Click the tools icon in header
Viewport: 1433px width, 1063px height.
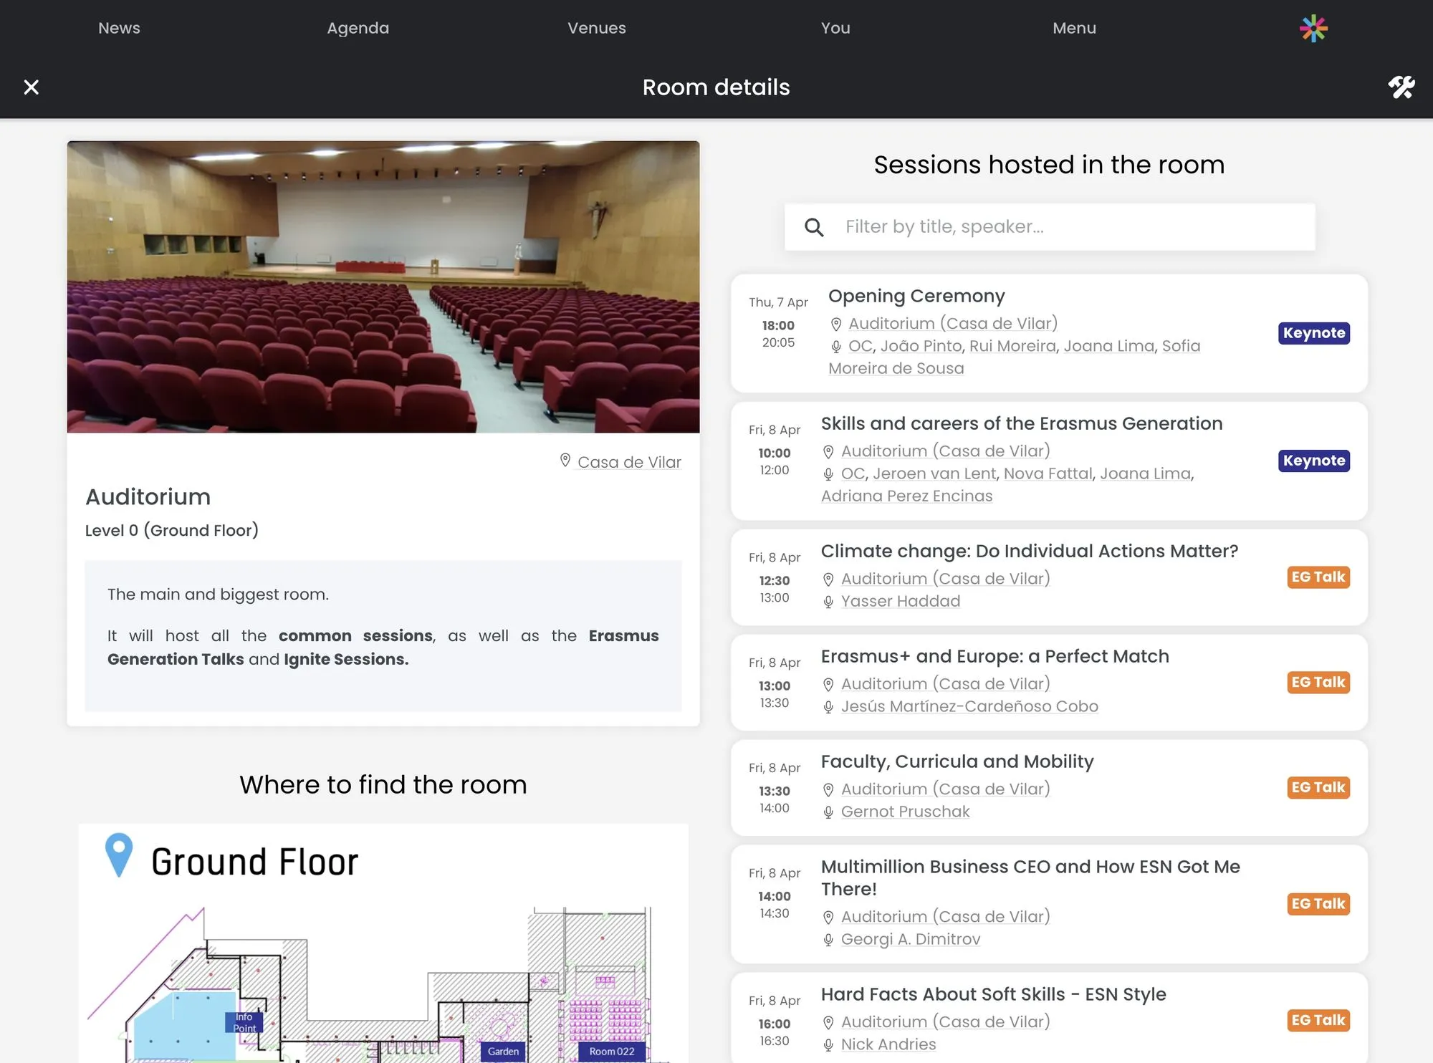(1401, 87)
